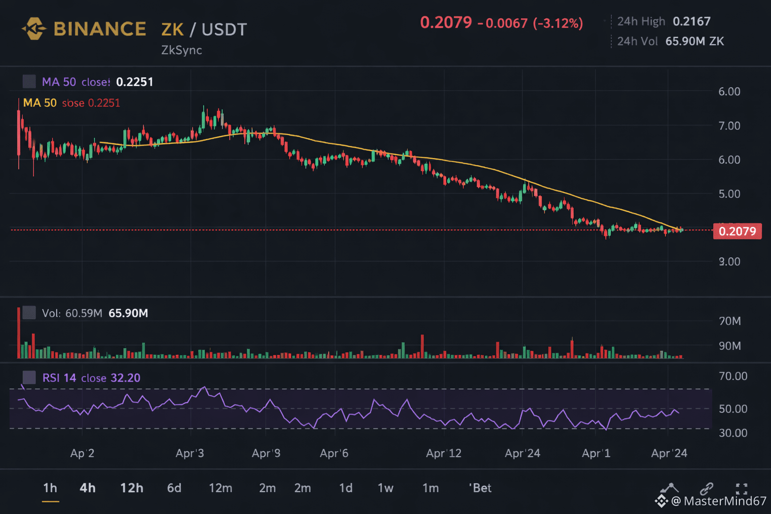Click the Apr'12 date label
This screenshot has width=771, height=514.
tap(444, 453)
